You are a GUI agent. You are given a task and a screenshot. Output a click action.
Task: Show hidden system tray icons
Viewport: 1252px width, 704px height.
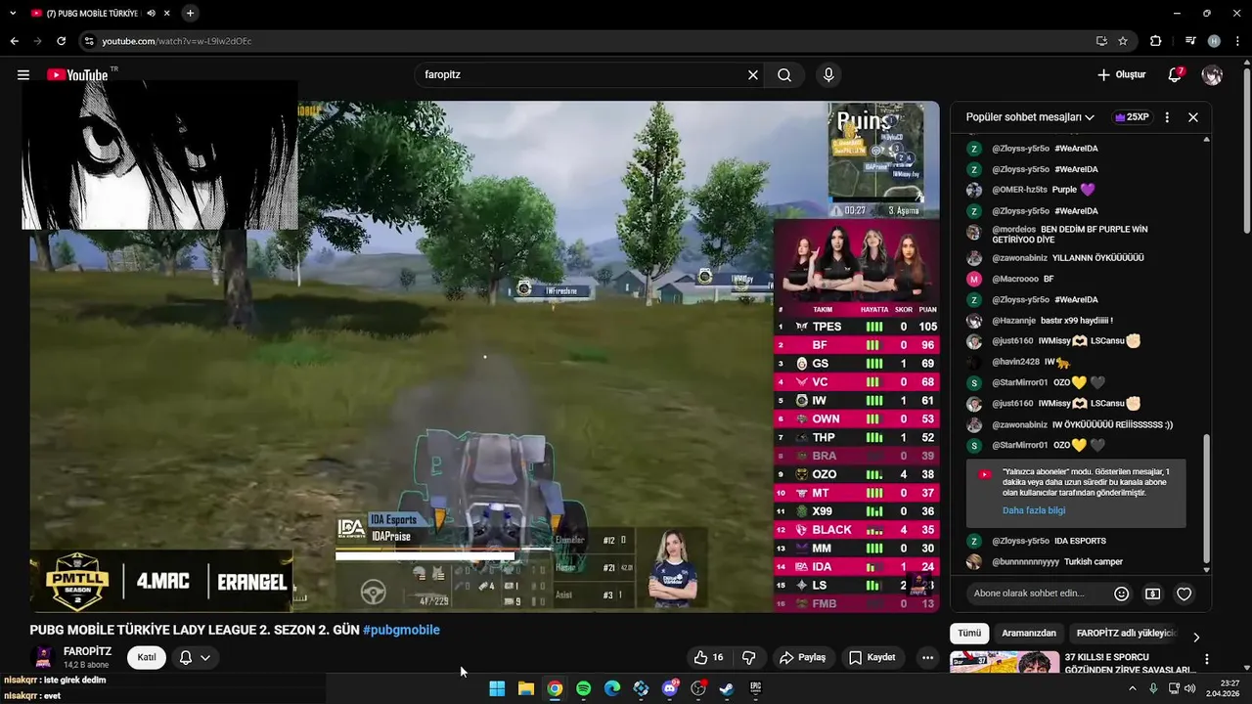click(1133, 688)
